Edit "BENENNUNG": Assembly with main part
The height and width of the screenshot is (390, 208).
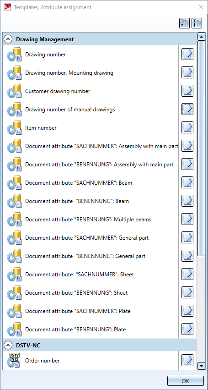[187, 164]
